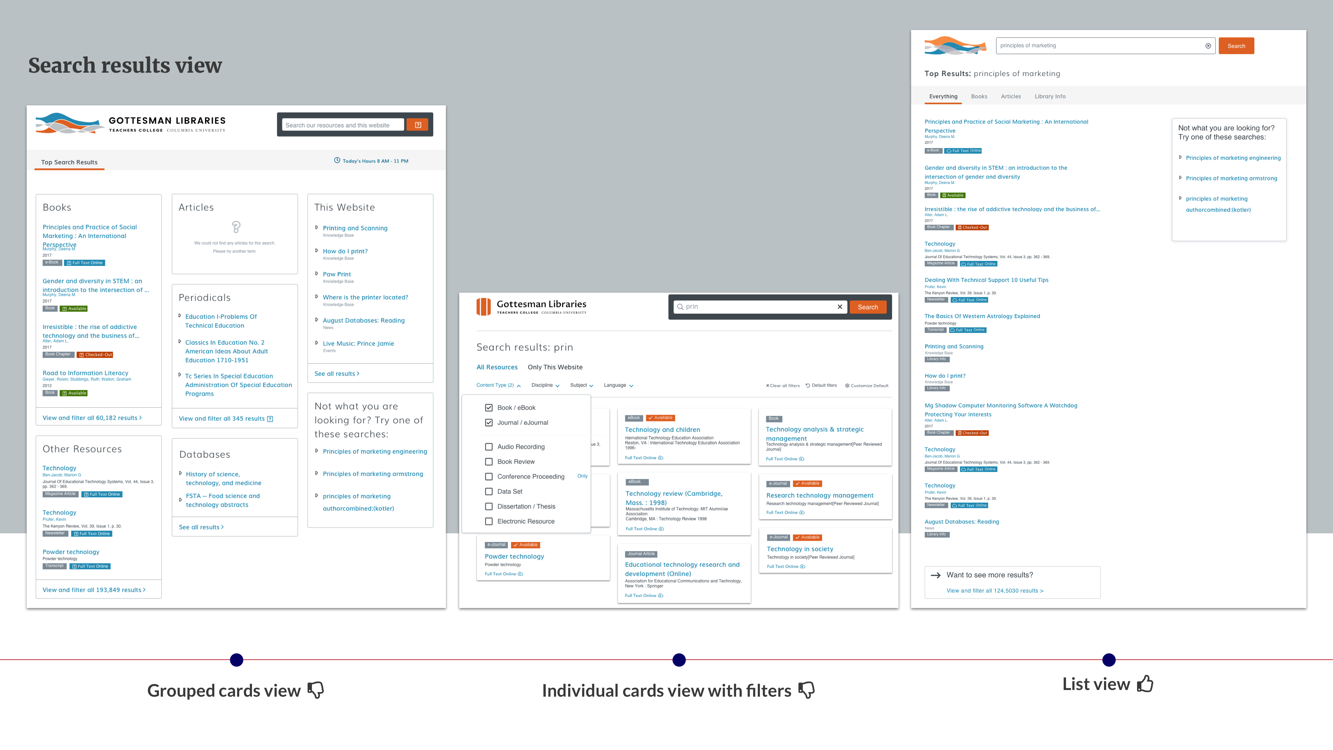Check the Audio Recording checkbox

(489, 447)
